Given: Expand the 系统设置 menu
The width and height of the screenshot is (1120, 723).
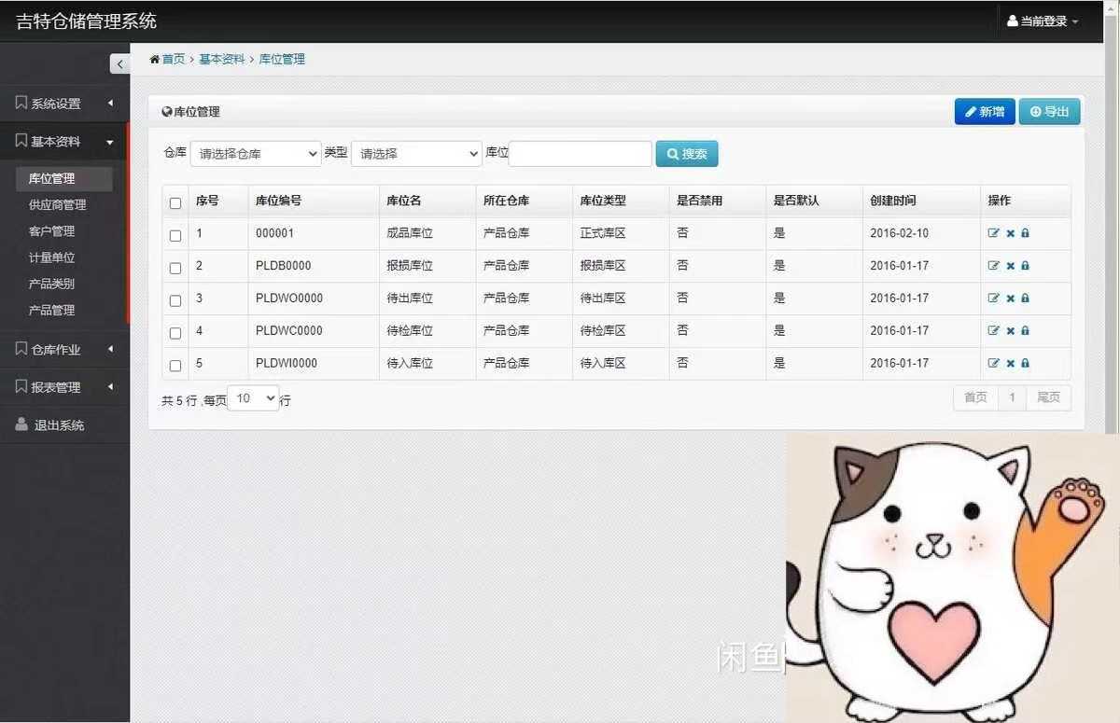Looking at the screenshot, I should [64, 104].
